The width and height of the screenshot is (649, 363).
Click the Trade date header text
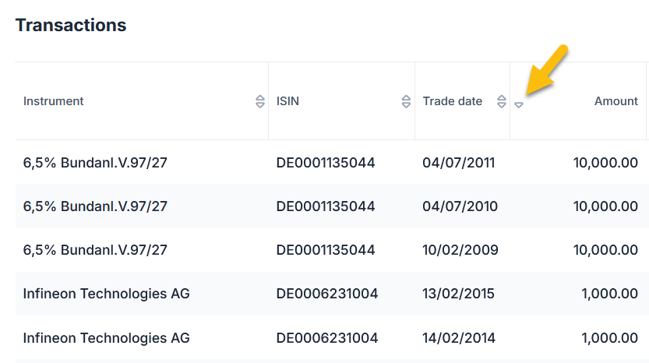point(453,101)
